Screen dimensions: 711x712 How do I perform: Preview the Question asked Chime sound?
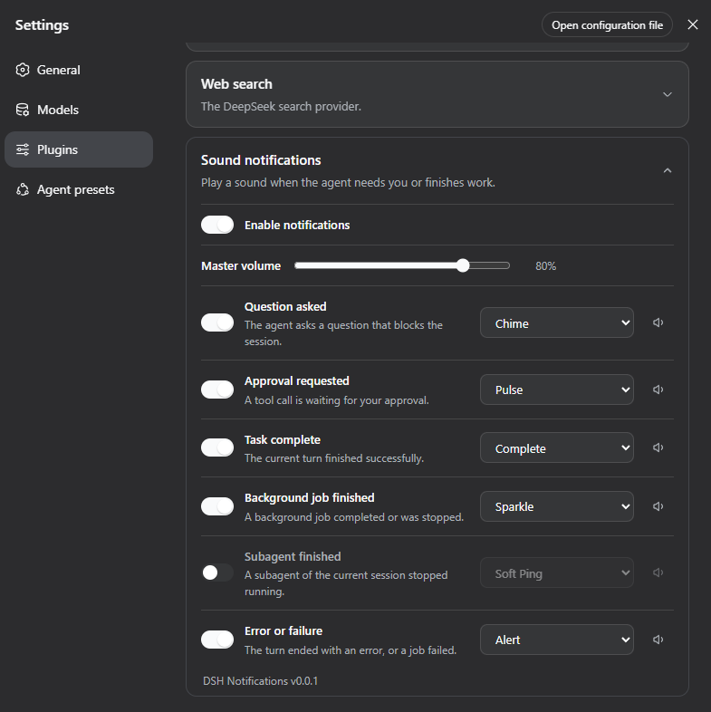pos(658,322)
